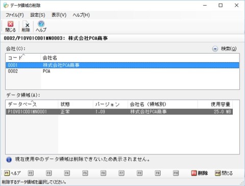Click the red F11 削除 function key
The width and height of the screenshot is (245, 186).
200,173
